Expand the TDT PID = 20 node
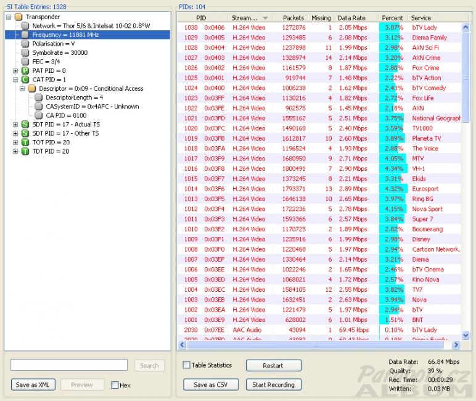The width and height of the screenshot is (476, 401). [15, 151]
